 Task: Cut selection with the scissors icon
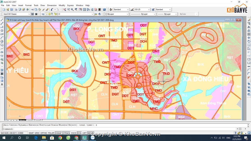32,10
